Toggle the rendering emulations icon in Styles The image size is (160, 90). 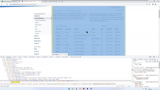click(155, 61)
